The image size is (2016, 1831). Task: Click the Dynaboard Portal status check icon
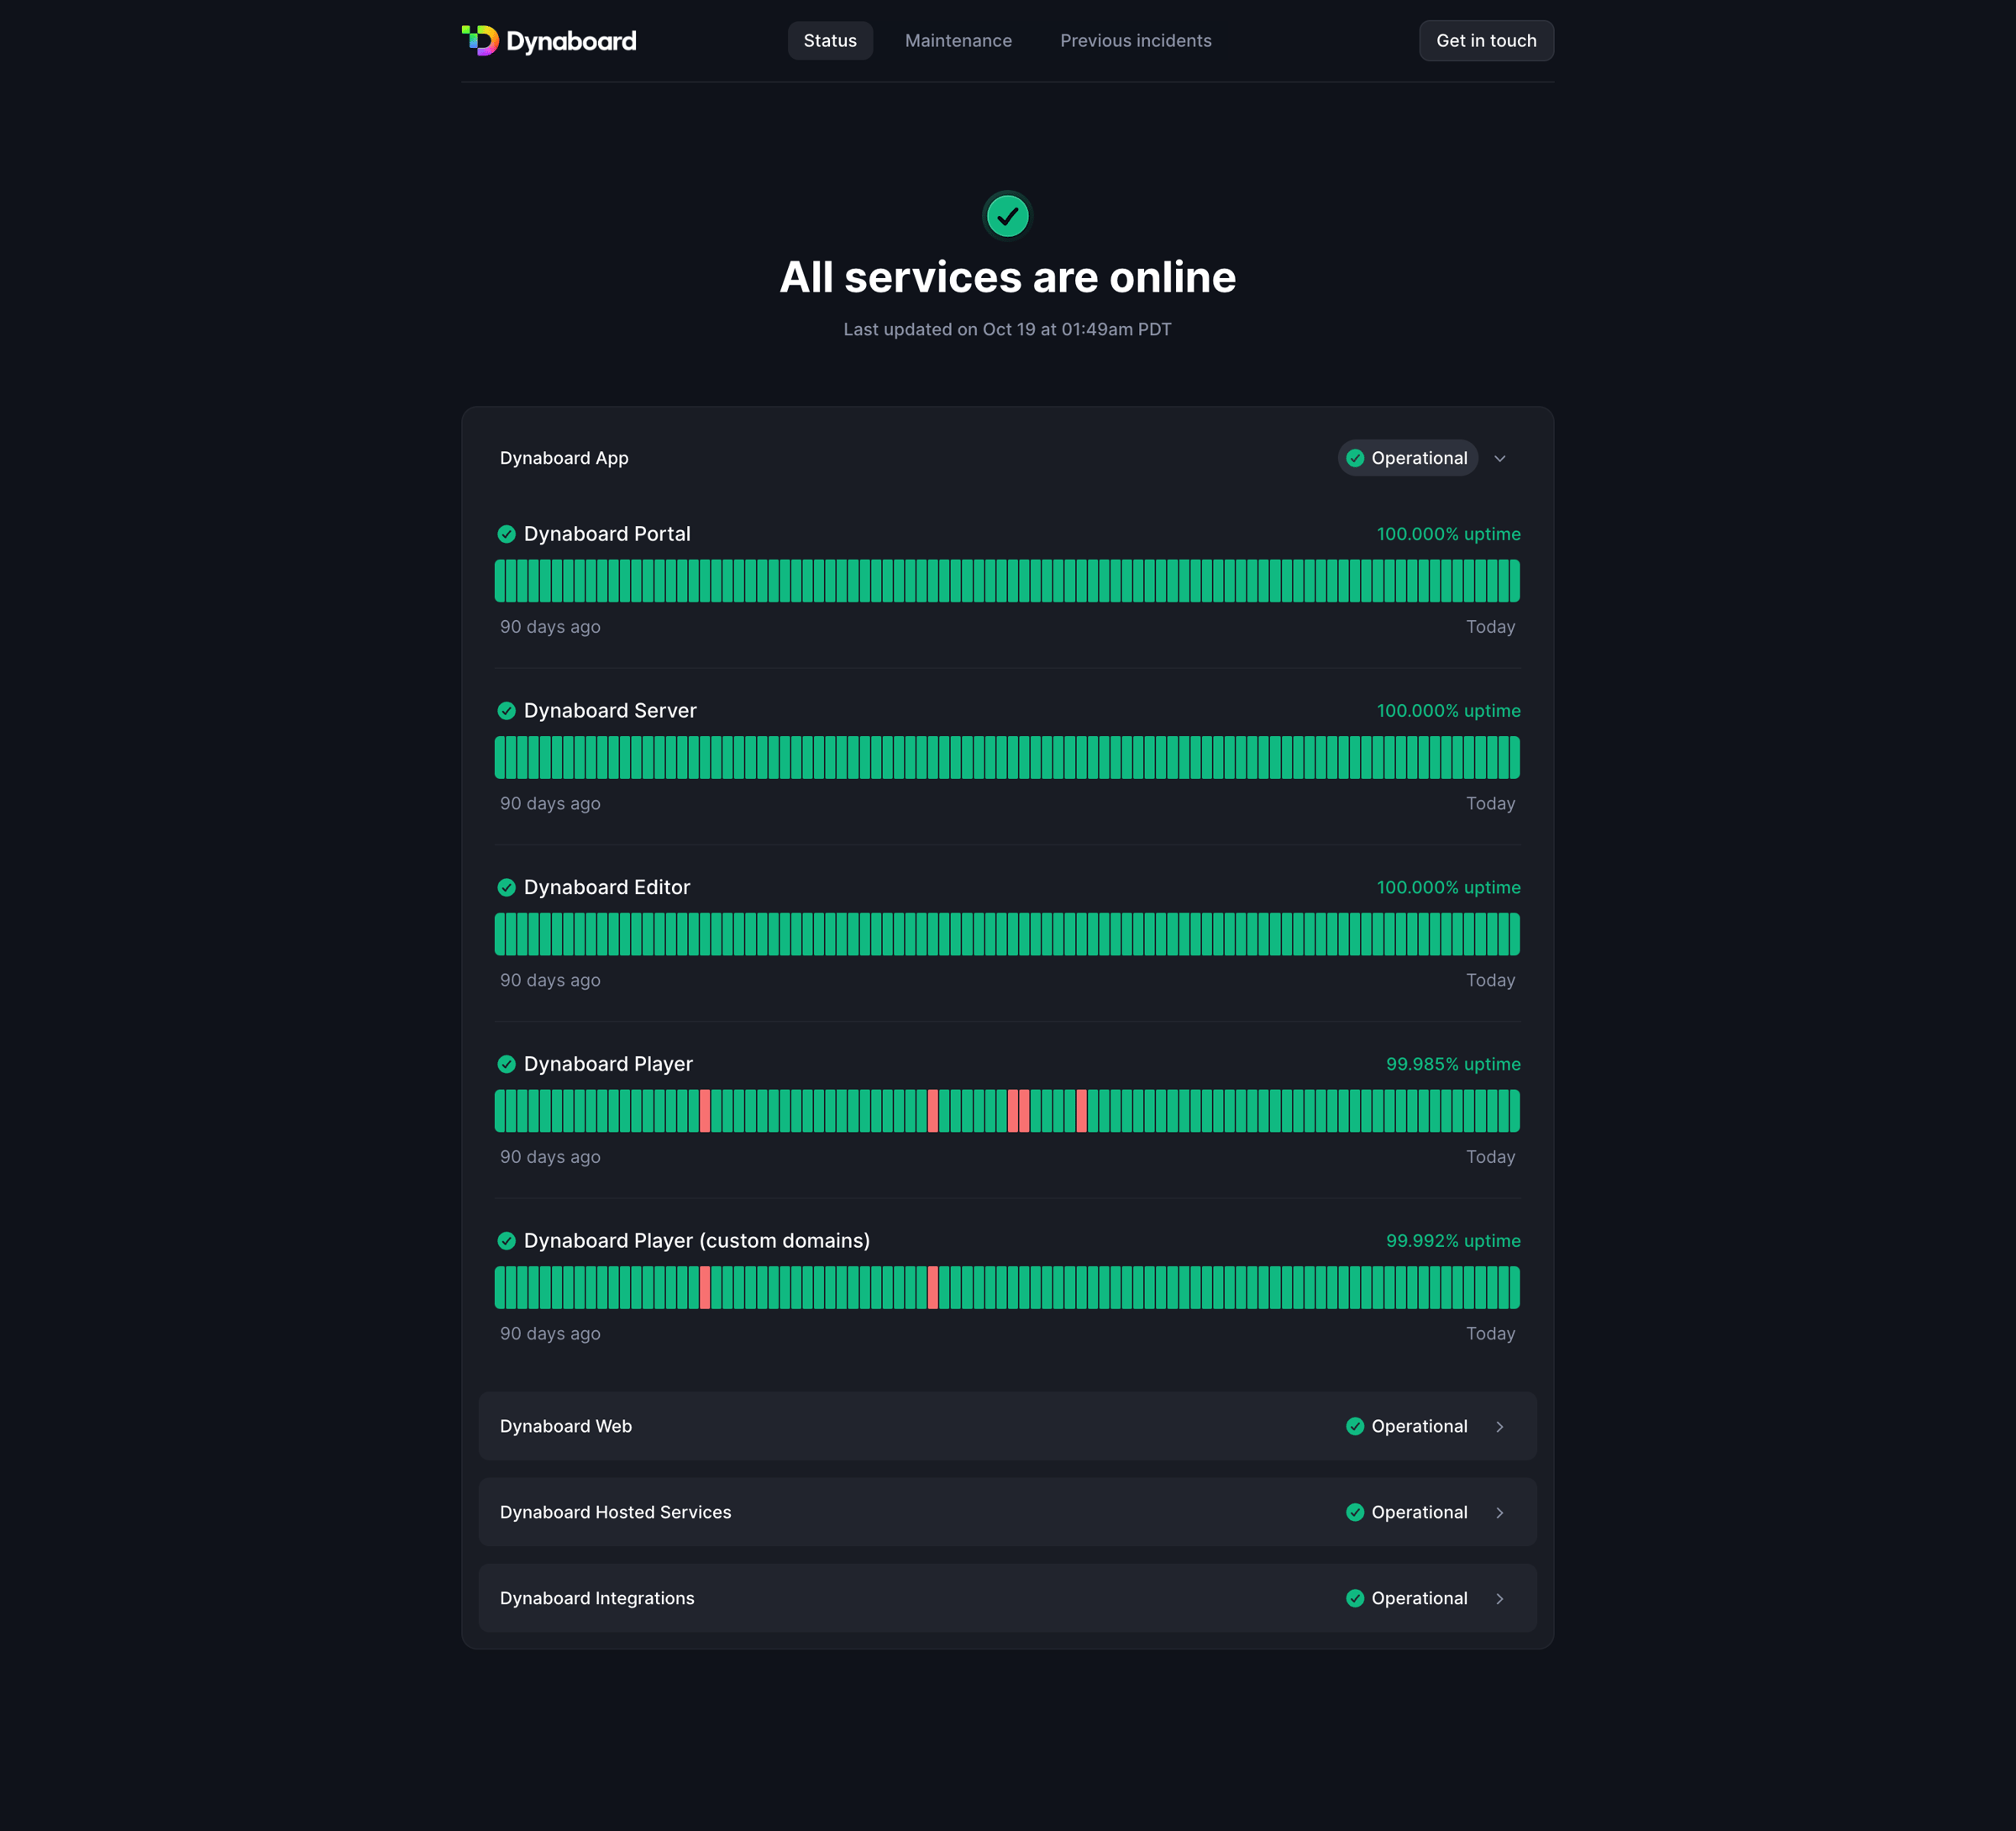pos(506,534)
